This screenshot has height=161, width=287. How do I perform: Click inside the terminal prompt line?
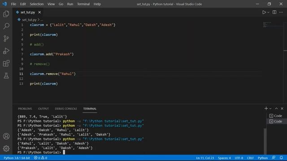point(41,152)
